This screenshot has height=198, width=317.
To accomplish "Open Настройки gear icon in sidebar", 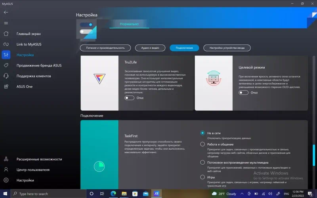I will (x=6, y=180).
